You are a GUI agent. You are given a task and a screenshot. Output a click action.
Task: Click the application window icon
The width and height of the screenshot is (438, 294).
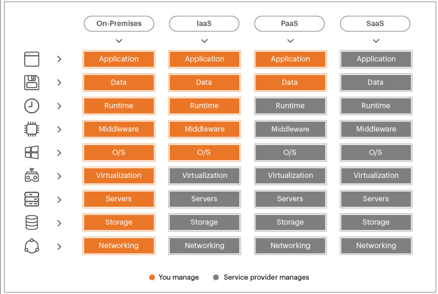click(32, 59)
